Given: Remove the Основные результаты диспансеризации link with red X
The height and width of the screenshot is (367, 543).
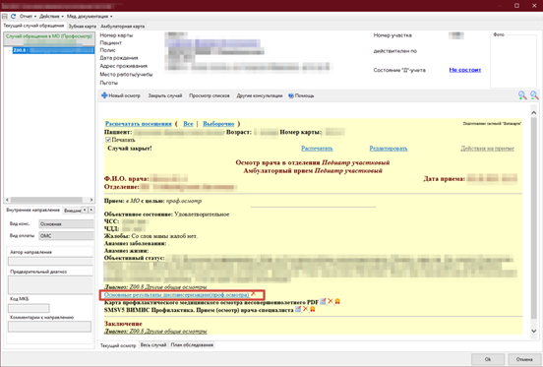Looking at the screenshot, I should 254,294.
